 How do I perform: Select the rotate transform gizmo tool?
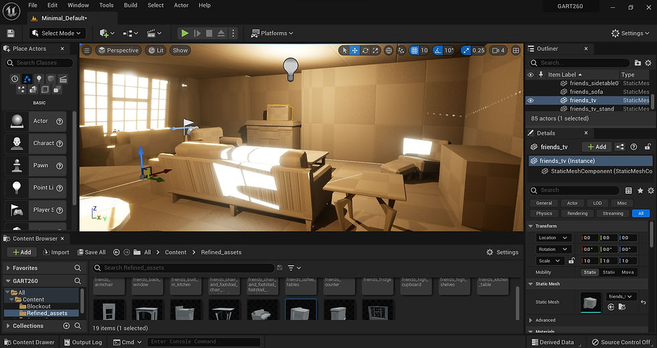[x=365, y=50]
